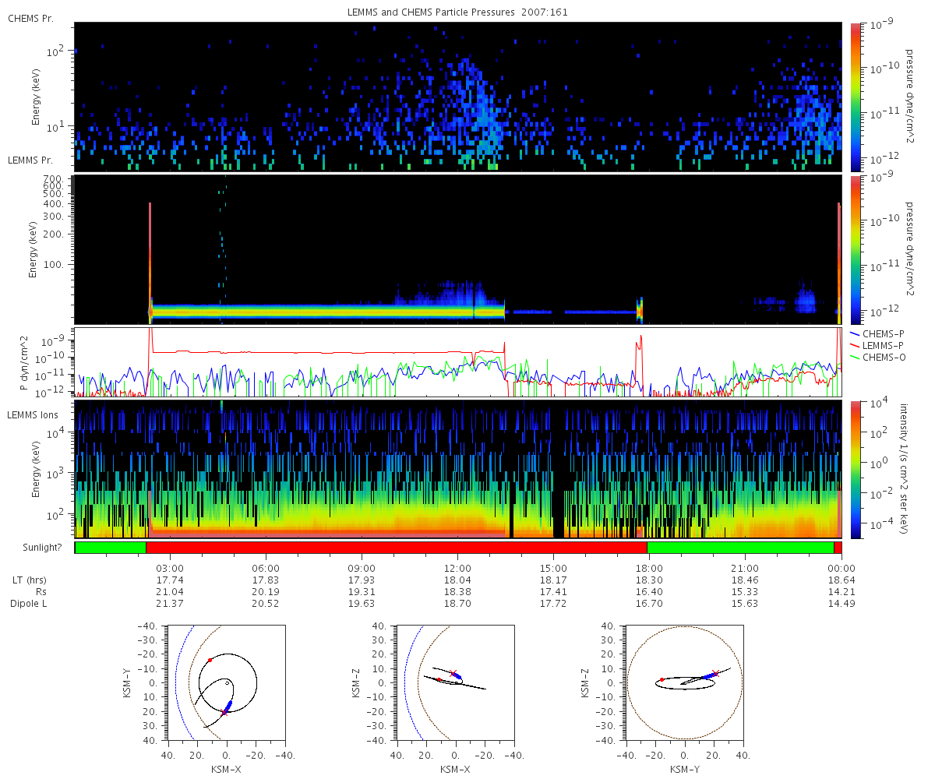Viewport: 935px width, 779px height.
Task: Click the CHEMS pressure color bar
Action: [855, 97]
